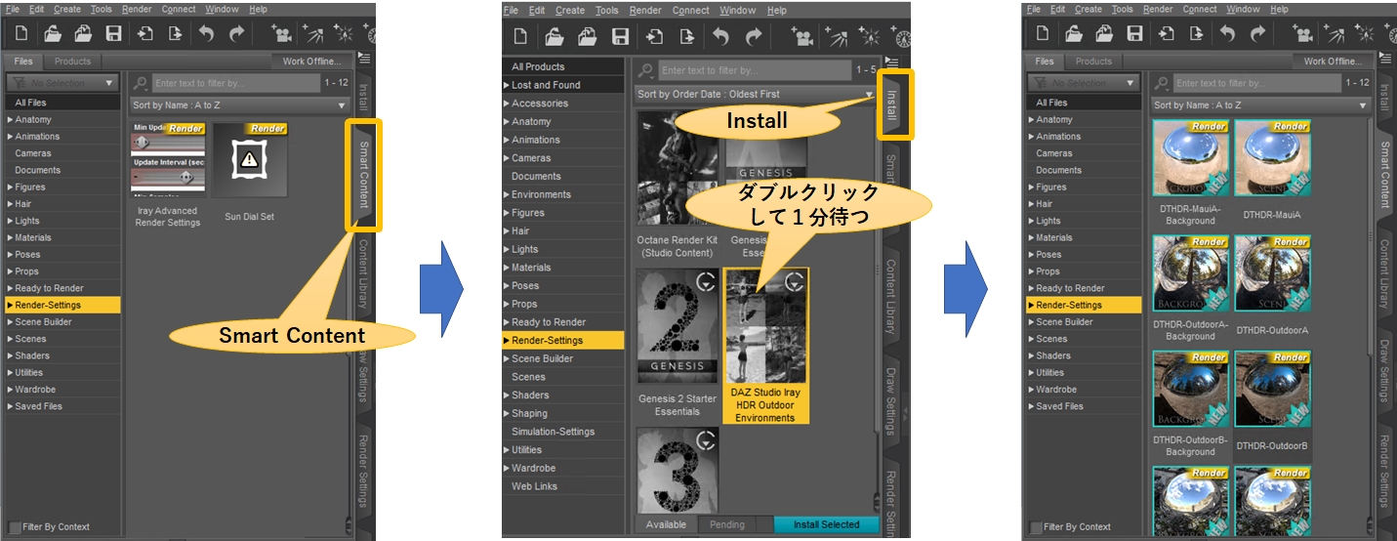1397x541 pixels.
Task: Click Install Selected button
Action: pyautogui.click(x=826, y=524)
